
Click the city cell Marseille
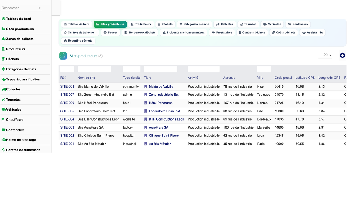pos(263,128)
